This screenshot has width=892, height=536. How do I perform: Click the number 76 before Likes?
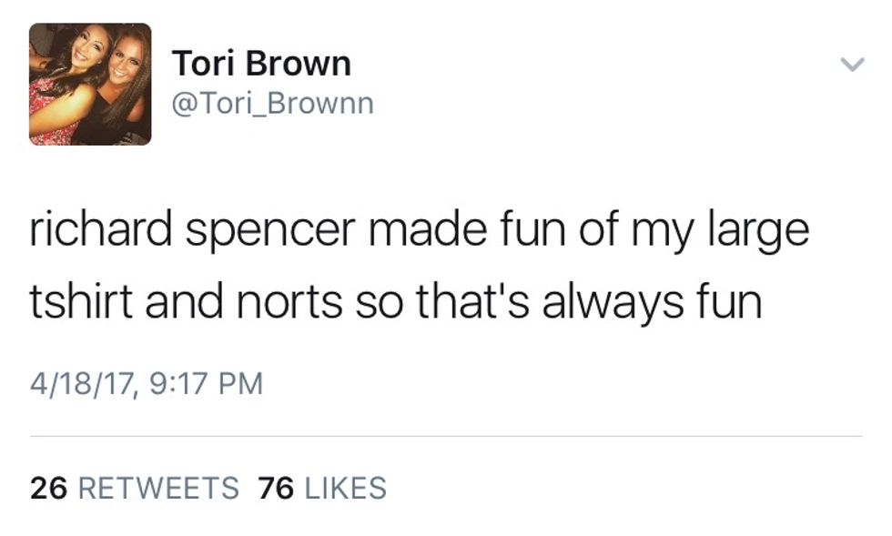coord(276,489)
